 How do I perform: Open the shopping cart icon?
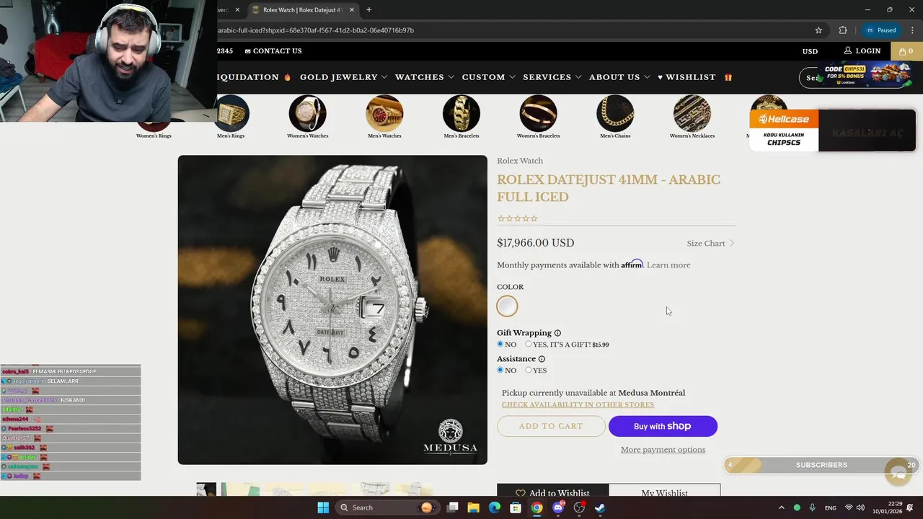906,51
